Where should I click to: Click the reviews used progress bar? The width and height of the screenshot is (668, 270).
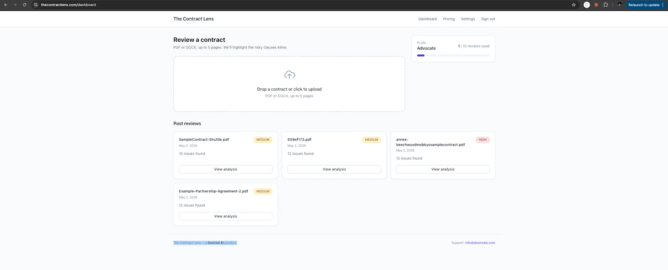453,56
